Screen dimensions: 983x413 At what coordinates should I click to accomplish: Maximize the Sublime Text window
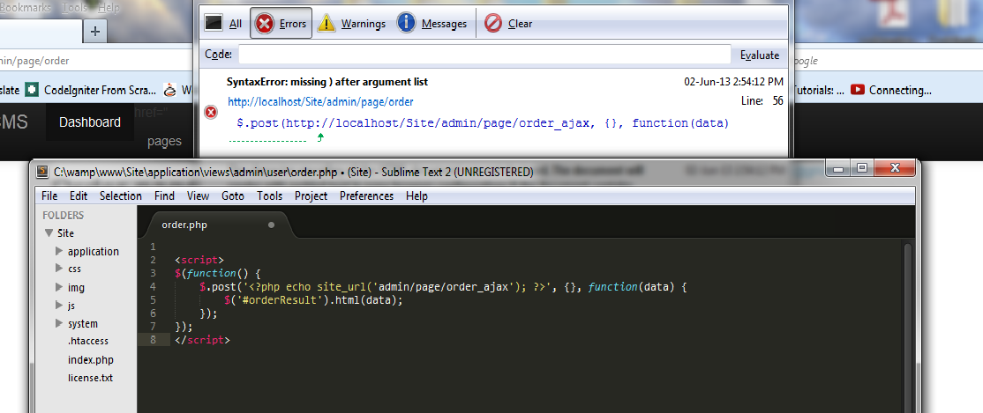(x=862, y=167)
